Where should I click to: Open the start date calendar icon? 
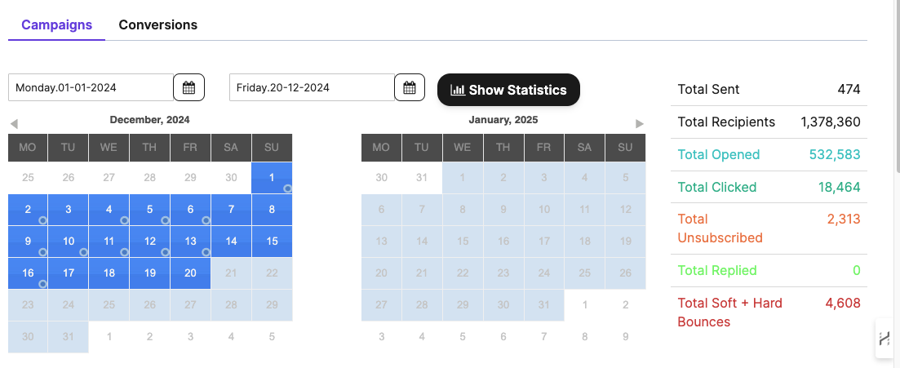[x=188, y=87]
